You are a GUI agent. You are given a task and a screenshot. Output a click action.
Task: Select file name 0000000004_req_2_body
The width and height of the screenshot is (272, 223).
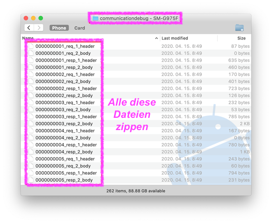(x=63, y=137)
